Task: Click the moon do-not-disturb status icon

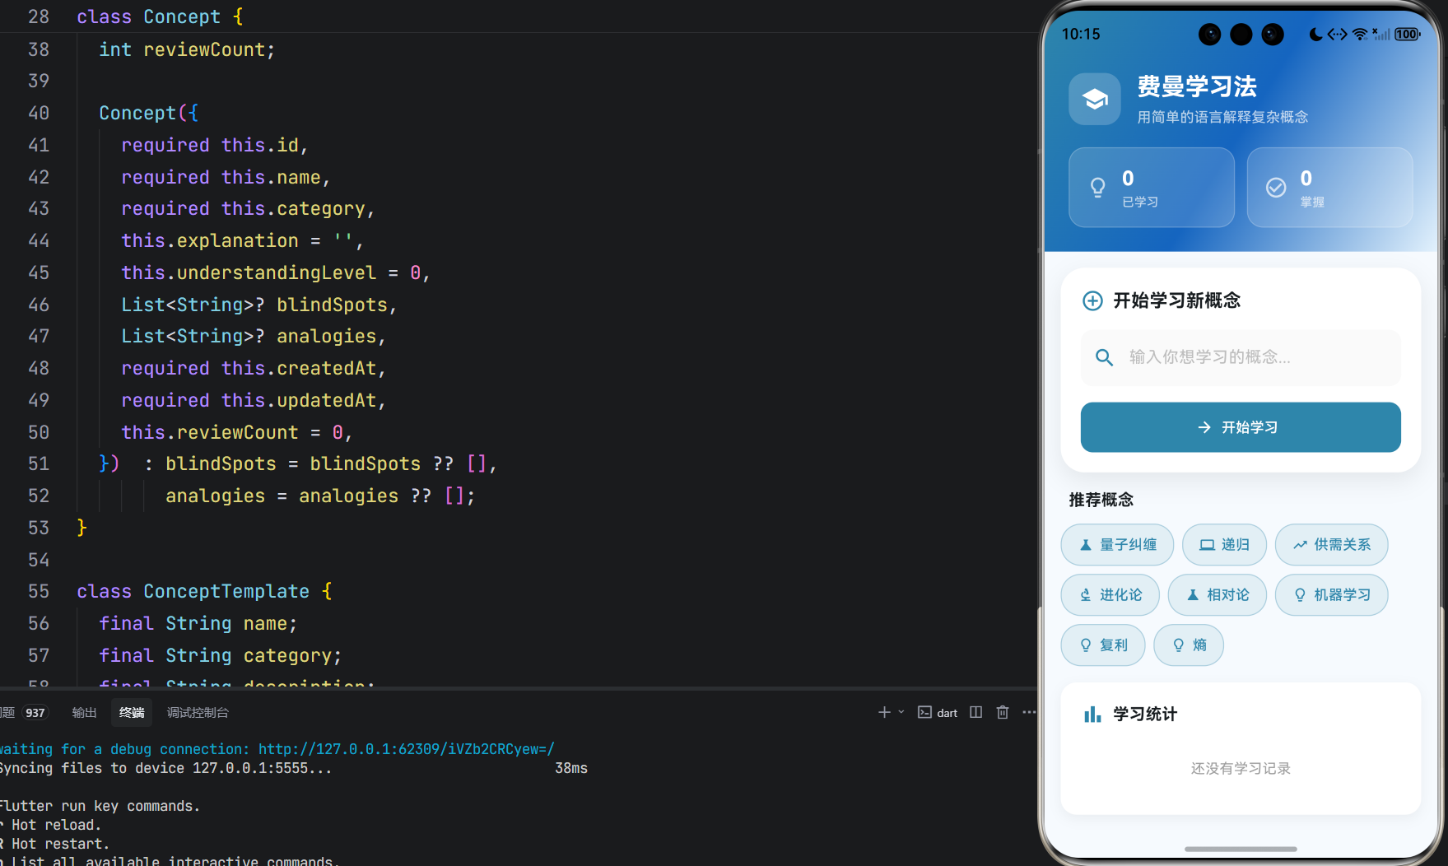Action: click(x=1315, y=35)
